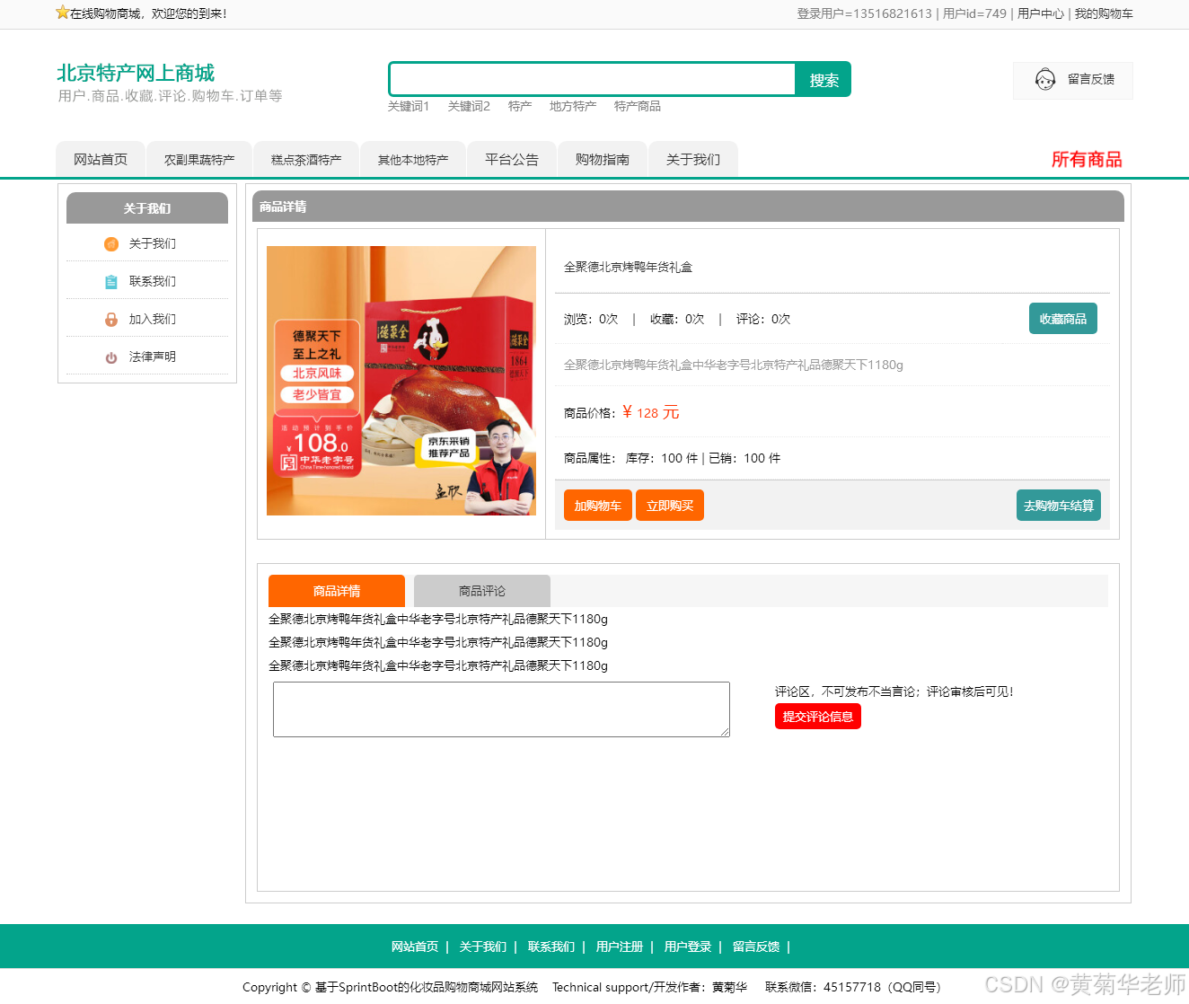Open footer link 网站首页
This screenshot has width=1189, height=1004.
pyautogui.click(x=415, y=947)
